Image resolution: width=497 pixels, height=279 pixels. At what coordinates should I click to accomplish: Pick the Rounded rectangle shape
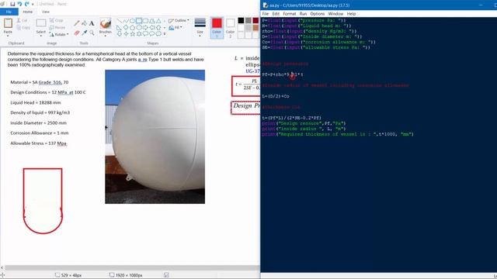[145, 21]
